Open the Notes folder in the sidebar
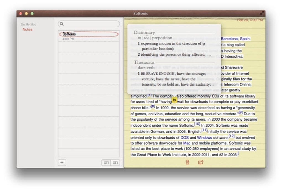The width and height of the screenshot is (282, 191). point(27,29)
